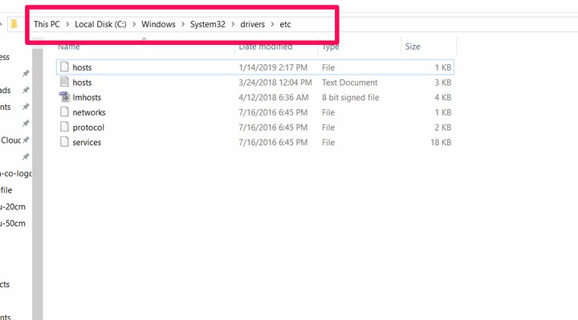Viewport: 578px width, 320px height.
Task: Click the etc breadcrumb segment
Action: pyautogui.click(x=285, y=24)
